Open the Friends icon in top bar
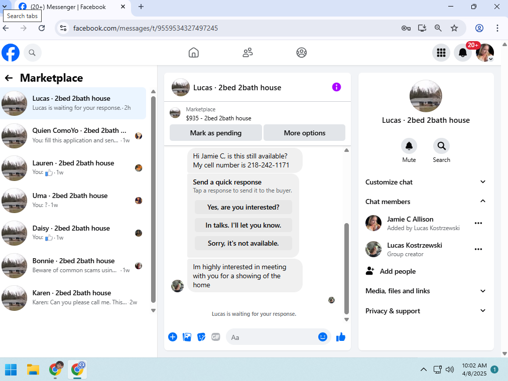 click(x=247, y=53)
